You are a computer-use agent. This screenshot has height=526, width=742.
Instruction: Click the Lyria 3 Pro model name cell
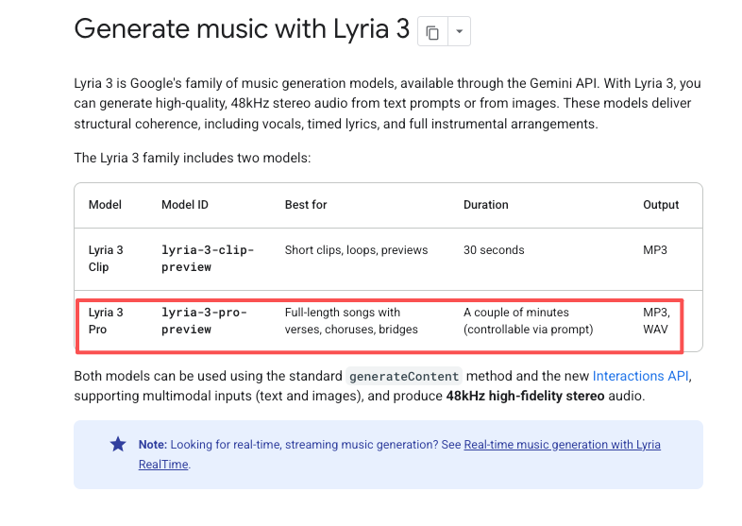pyautogui.click(x=106, y=321)
